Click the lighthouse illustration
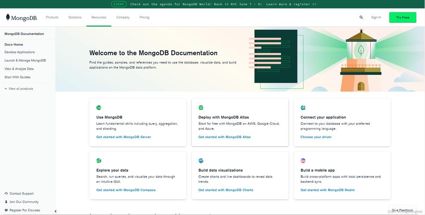The height and width of the screenshot is (215, 425). click(361, 60)
